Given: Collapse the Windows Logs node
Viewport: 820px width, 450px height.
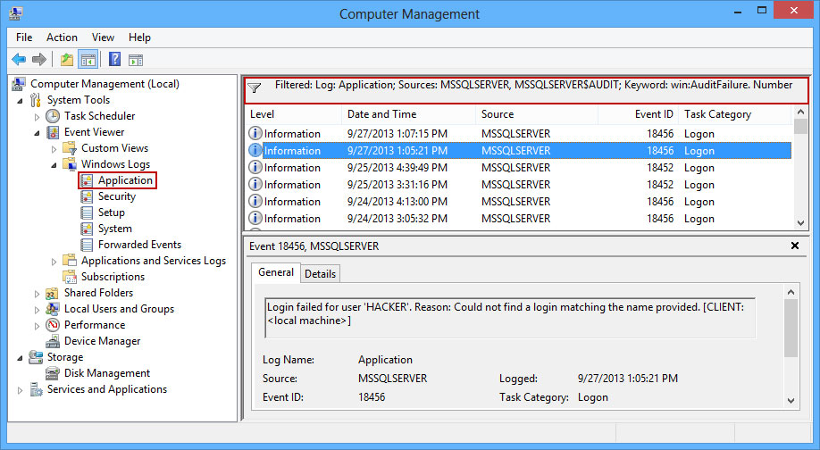Looking at the screenshot, I should [x=54, y=165].
